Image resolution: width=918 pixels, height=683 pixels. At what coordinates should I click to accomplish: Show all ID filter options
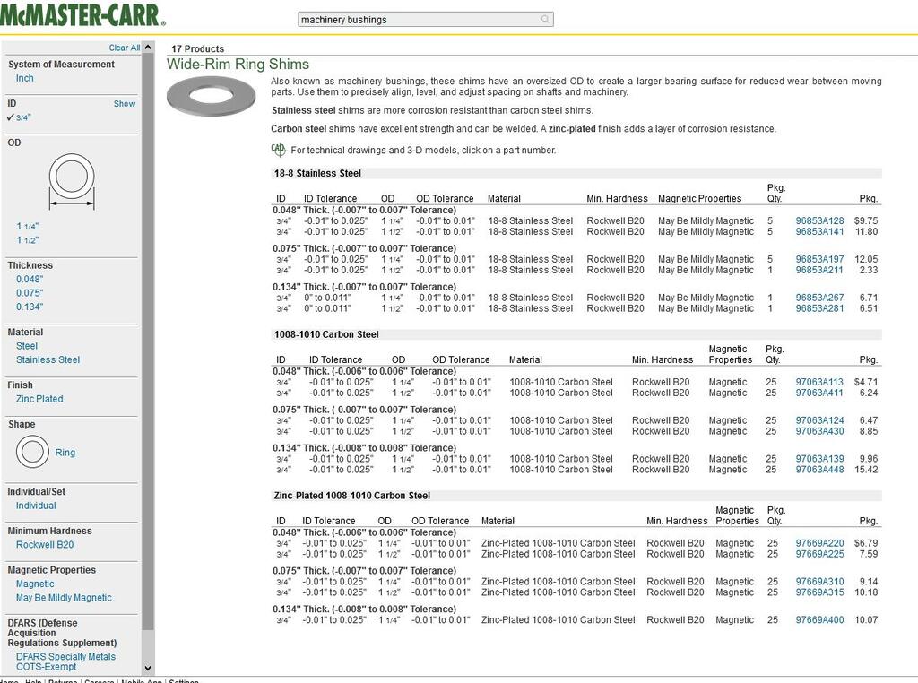pos(124,104)
